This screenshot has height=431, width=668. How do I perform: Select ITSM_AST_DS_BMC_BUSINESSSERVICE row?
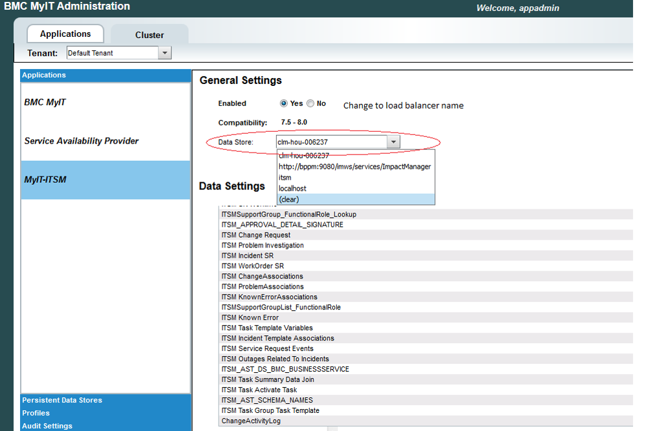(426, 369)
